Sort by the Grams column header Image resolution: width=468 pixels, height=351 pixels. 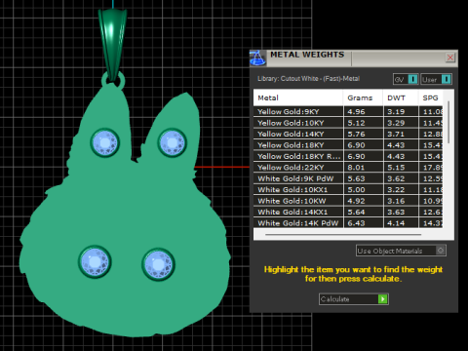click(x=363, y=97)
